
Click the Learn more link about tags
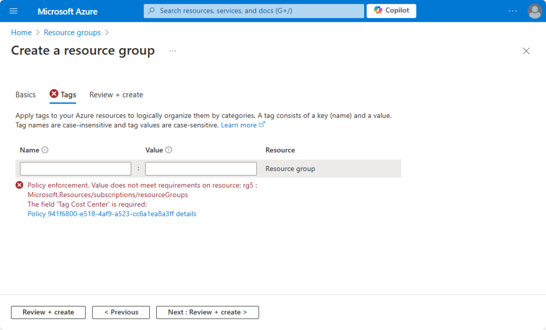click(239, 124)
